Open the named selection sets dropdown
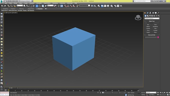The width and height of the screenshot is (170, 96). pos(84,5)
